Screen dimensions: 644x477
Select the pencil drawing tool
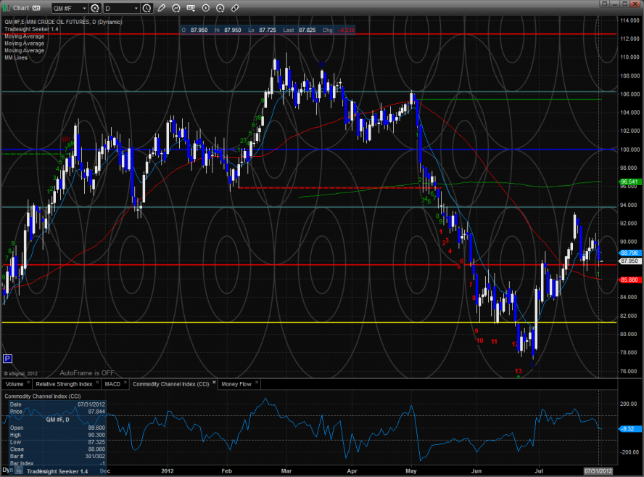tap(162, 8)
